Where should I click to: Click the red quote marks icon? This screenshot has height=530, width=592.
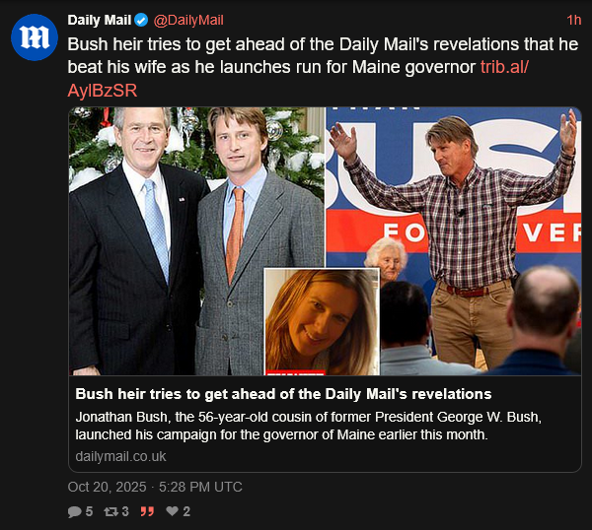(147, 511)
